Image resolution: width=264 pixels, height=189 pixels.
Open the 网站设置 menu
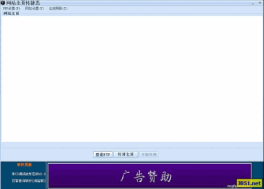tap(34, 9)
